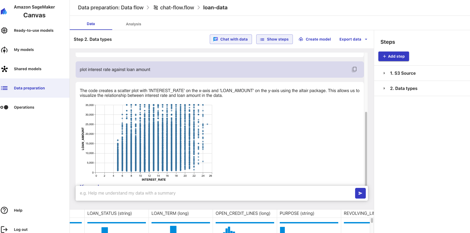Toggle the Show steps button
Screen dimensions: 470x233
tap(274, 39)
